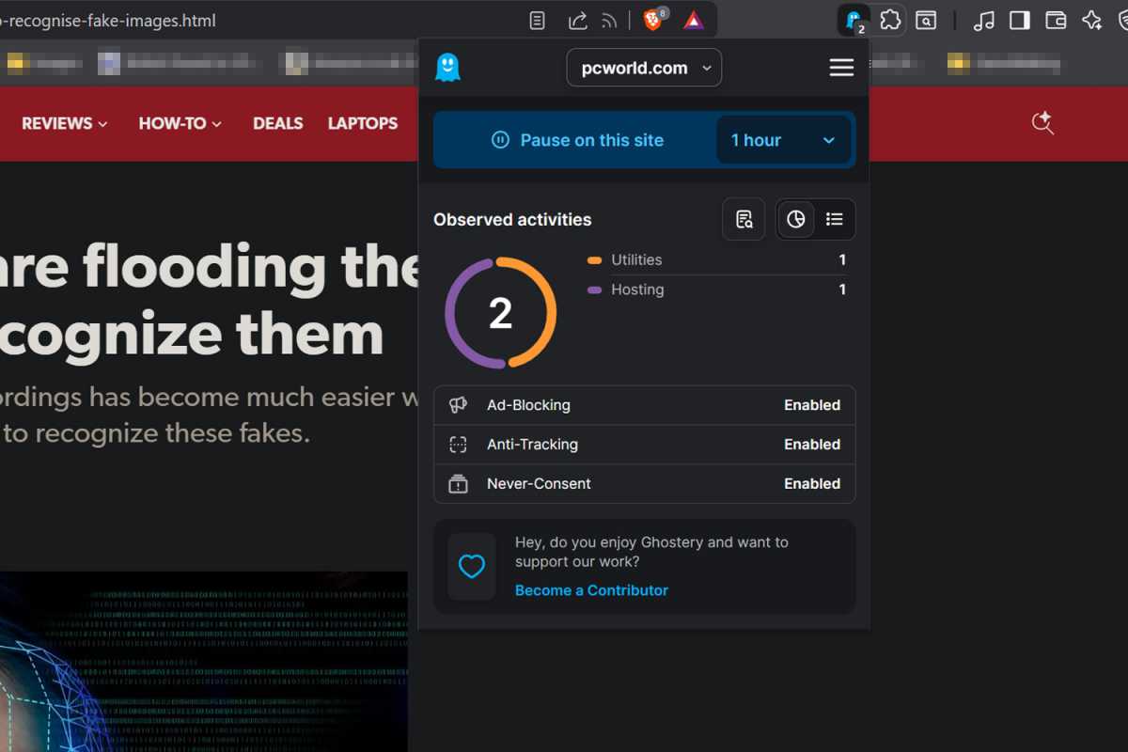1128x752 pixels.
Task: Toggle Anti-Tracking protection row
Action: [644, 445]
